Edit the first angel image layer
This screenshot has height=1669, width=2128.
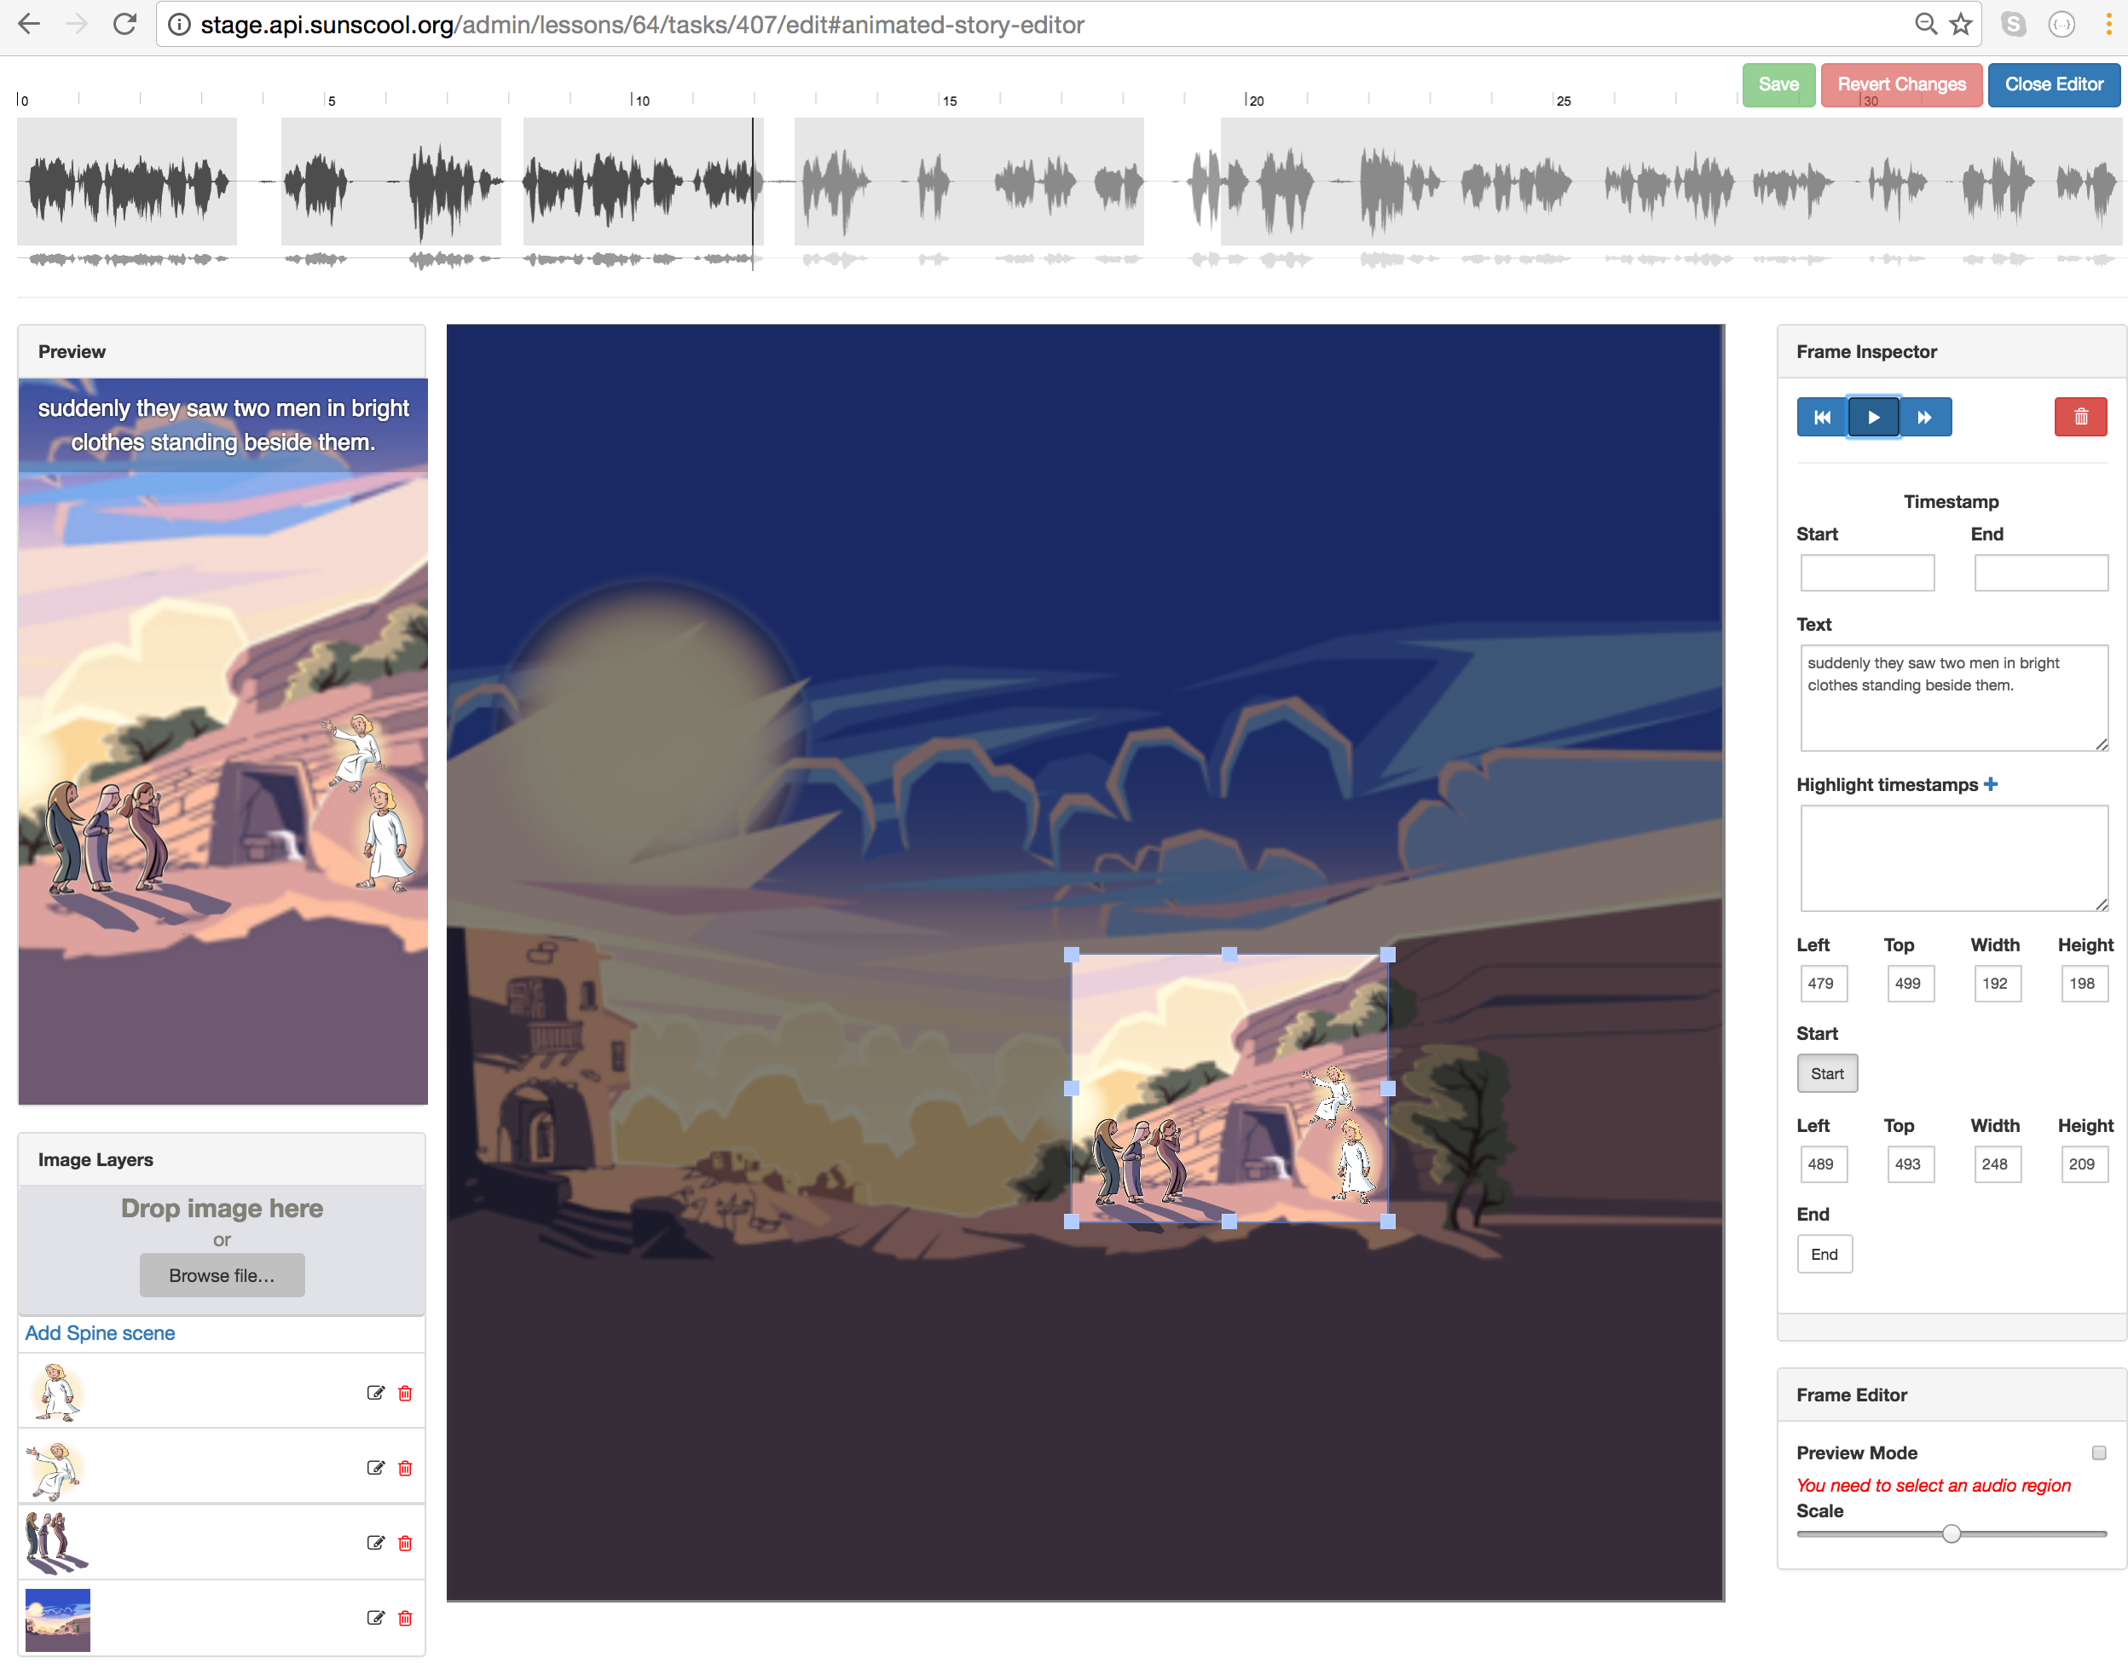click(375, 1393)
